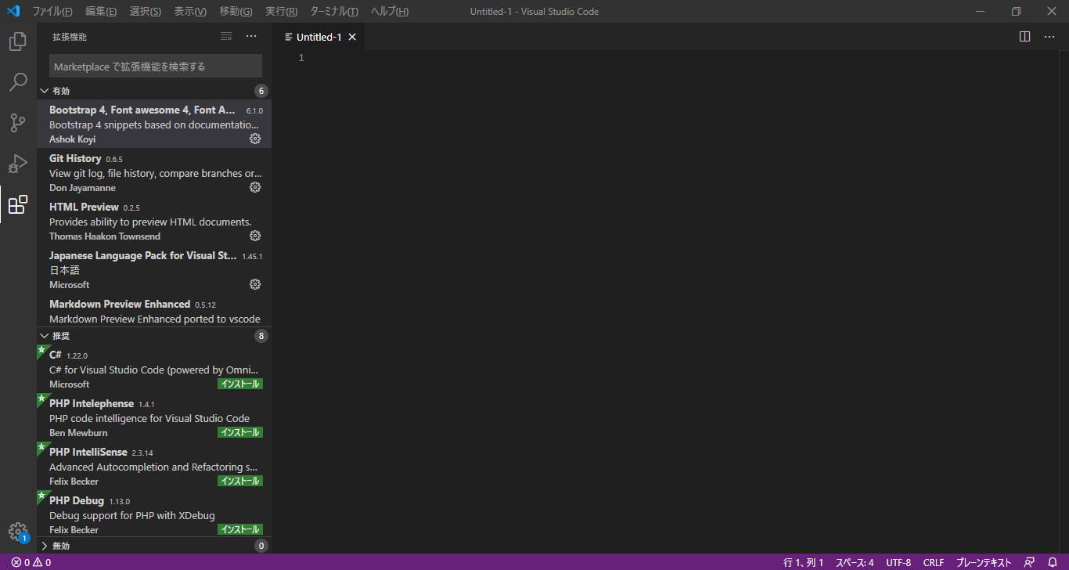Open Run and Debug view
The height and width of the screenshot is (570, 1069).
coord(18,164)
